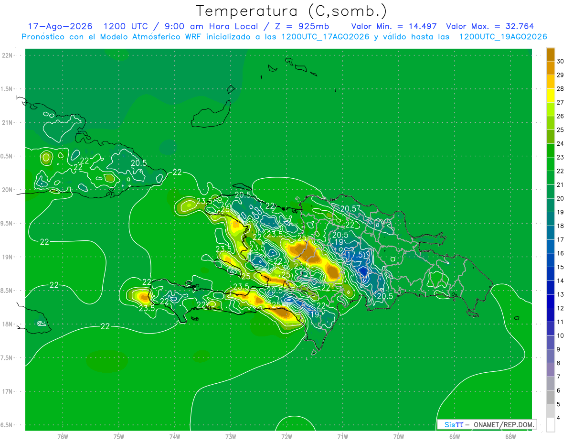Click the '72W' longitude axis label
Viewport: 573px width, 443px height.
286,436
